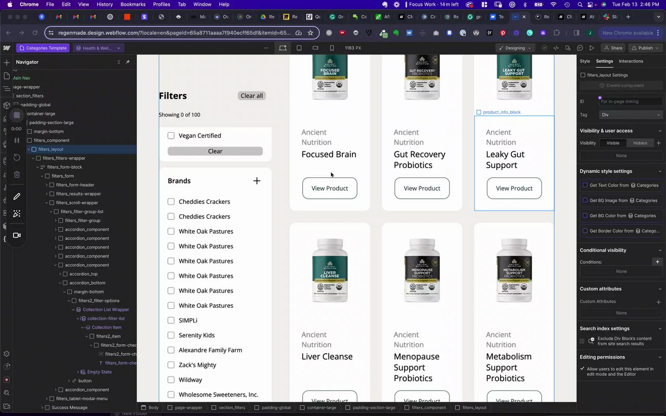Preview the site with play icon
Viewport: 666px width, 416px height.
[592, 48]
